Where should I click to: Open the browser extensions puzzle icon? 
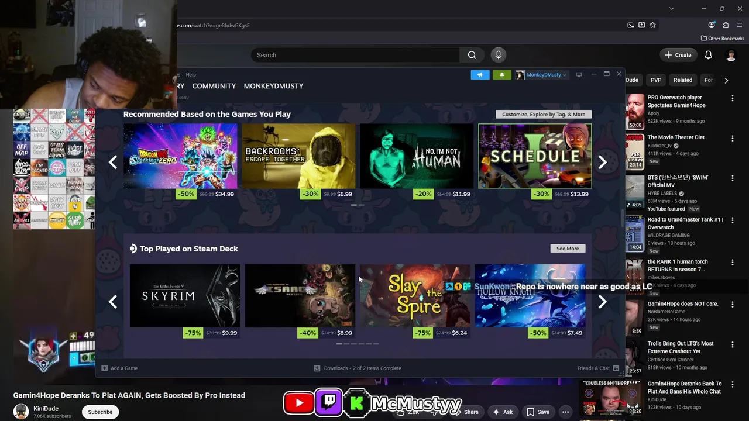pyautogui.click(x=726, y=25)
